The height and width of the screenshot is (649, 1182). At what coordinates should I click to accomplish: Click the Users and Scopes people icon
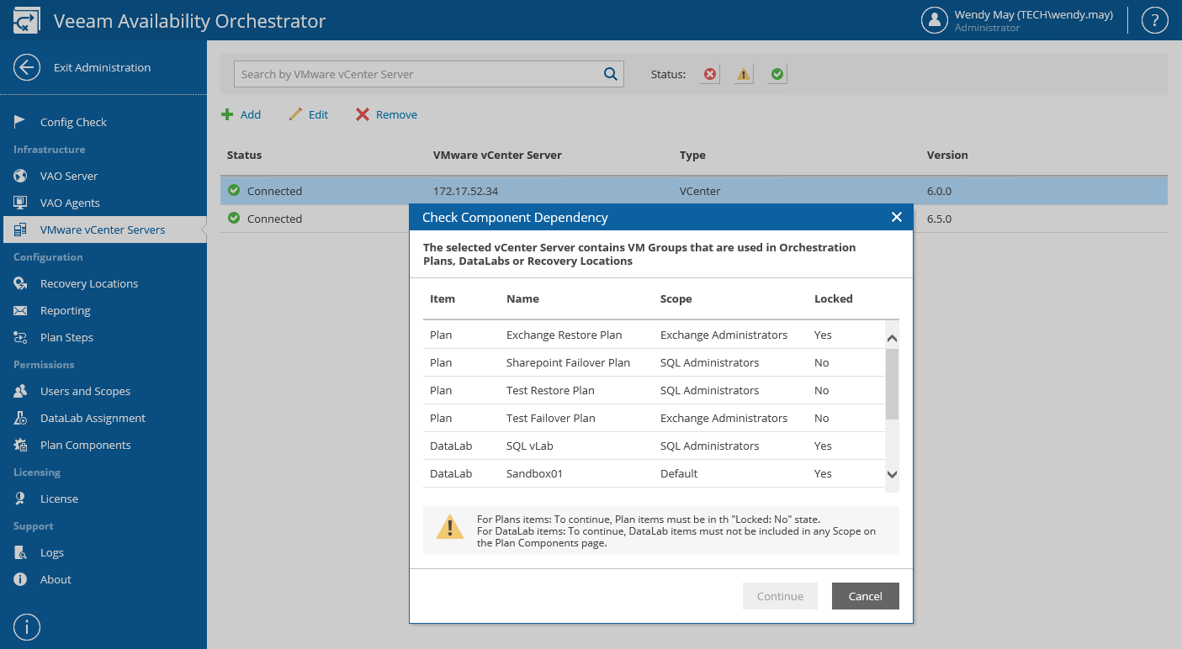(20, 391)
